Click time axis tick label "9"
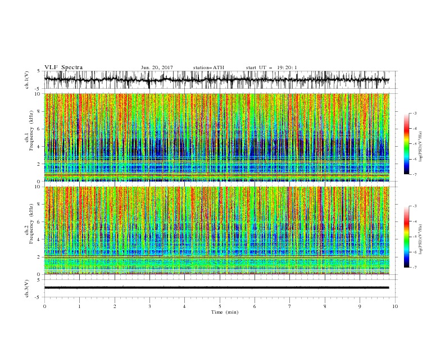Screen dimensions: 445x344 360,306
